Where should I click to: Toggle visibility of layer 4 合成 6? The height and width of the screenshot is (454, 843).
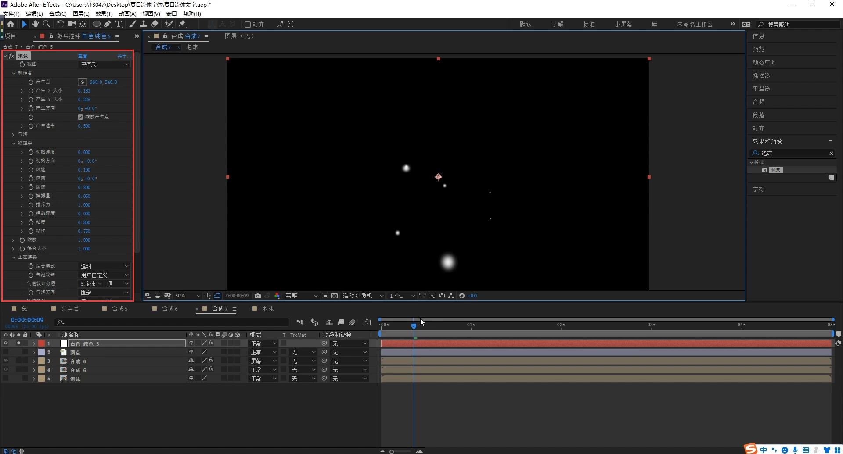tap(6, 370)
